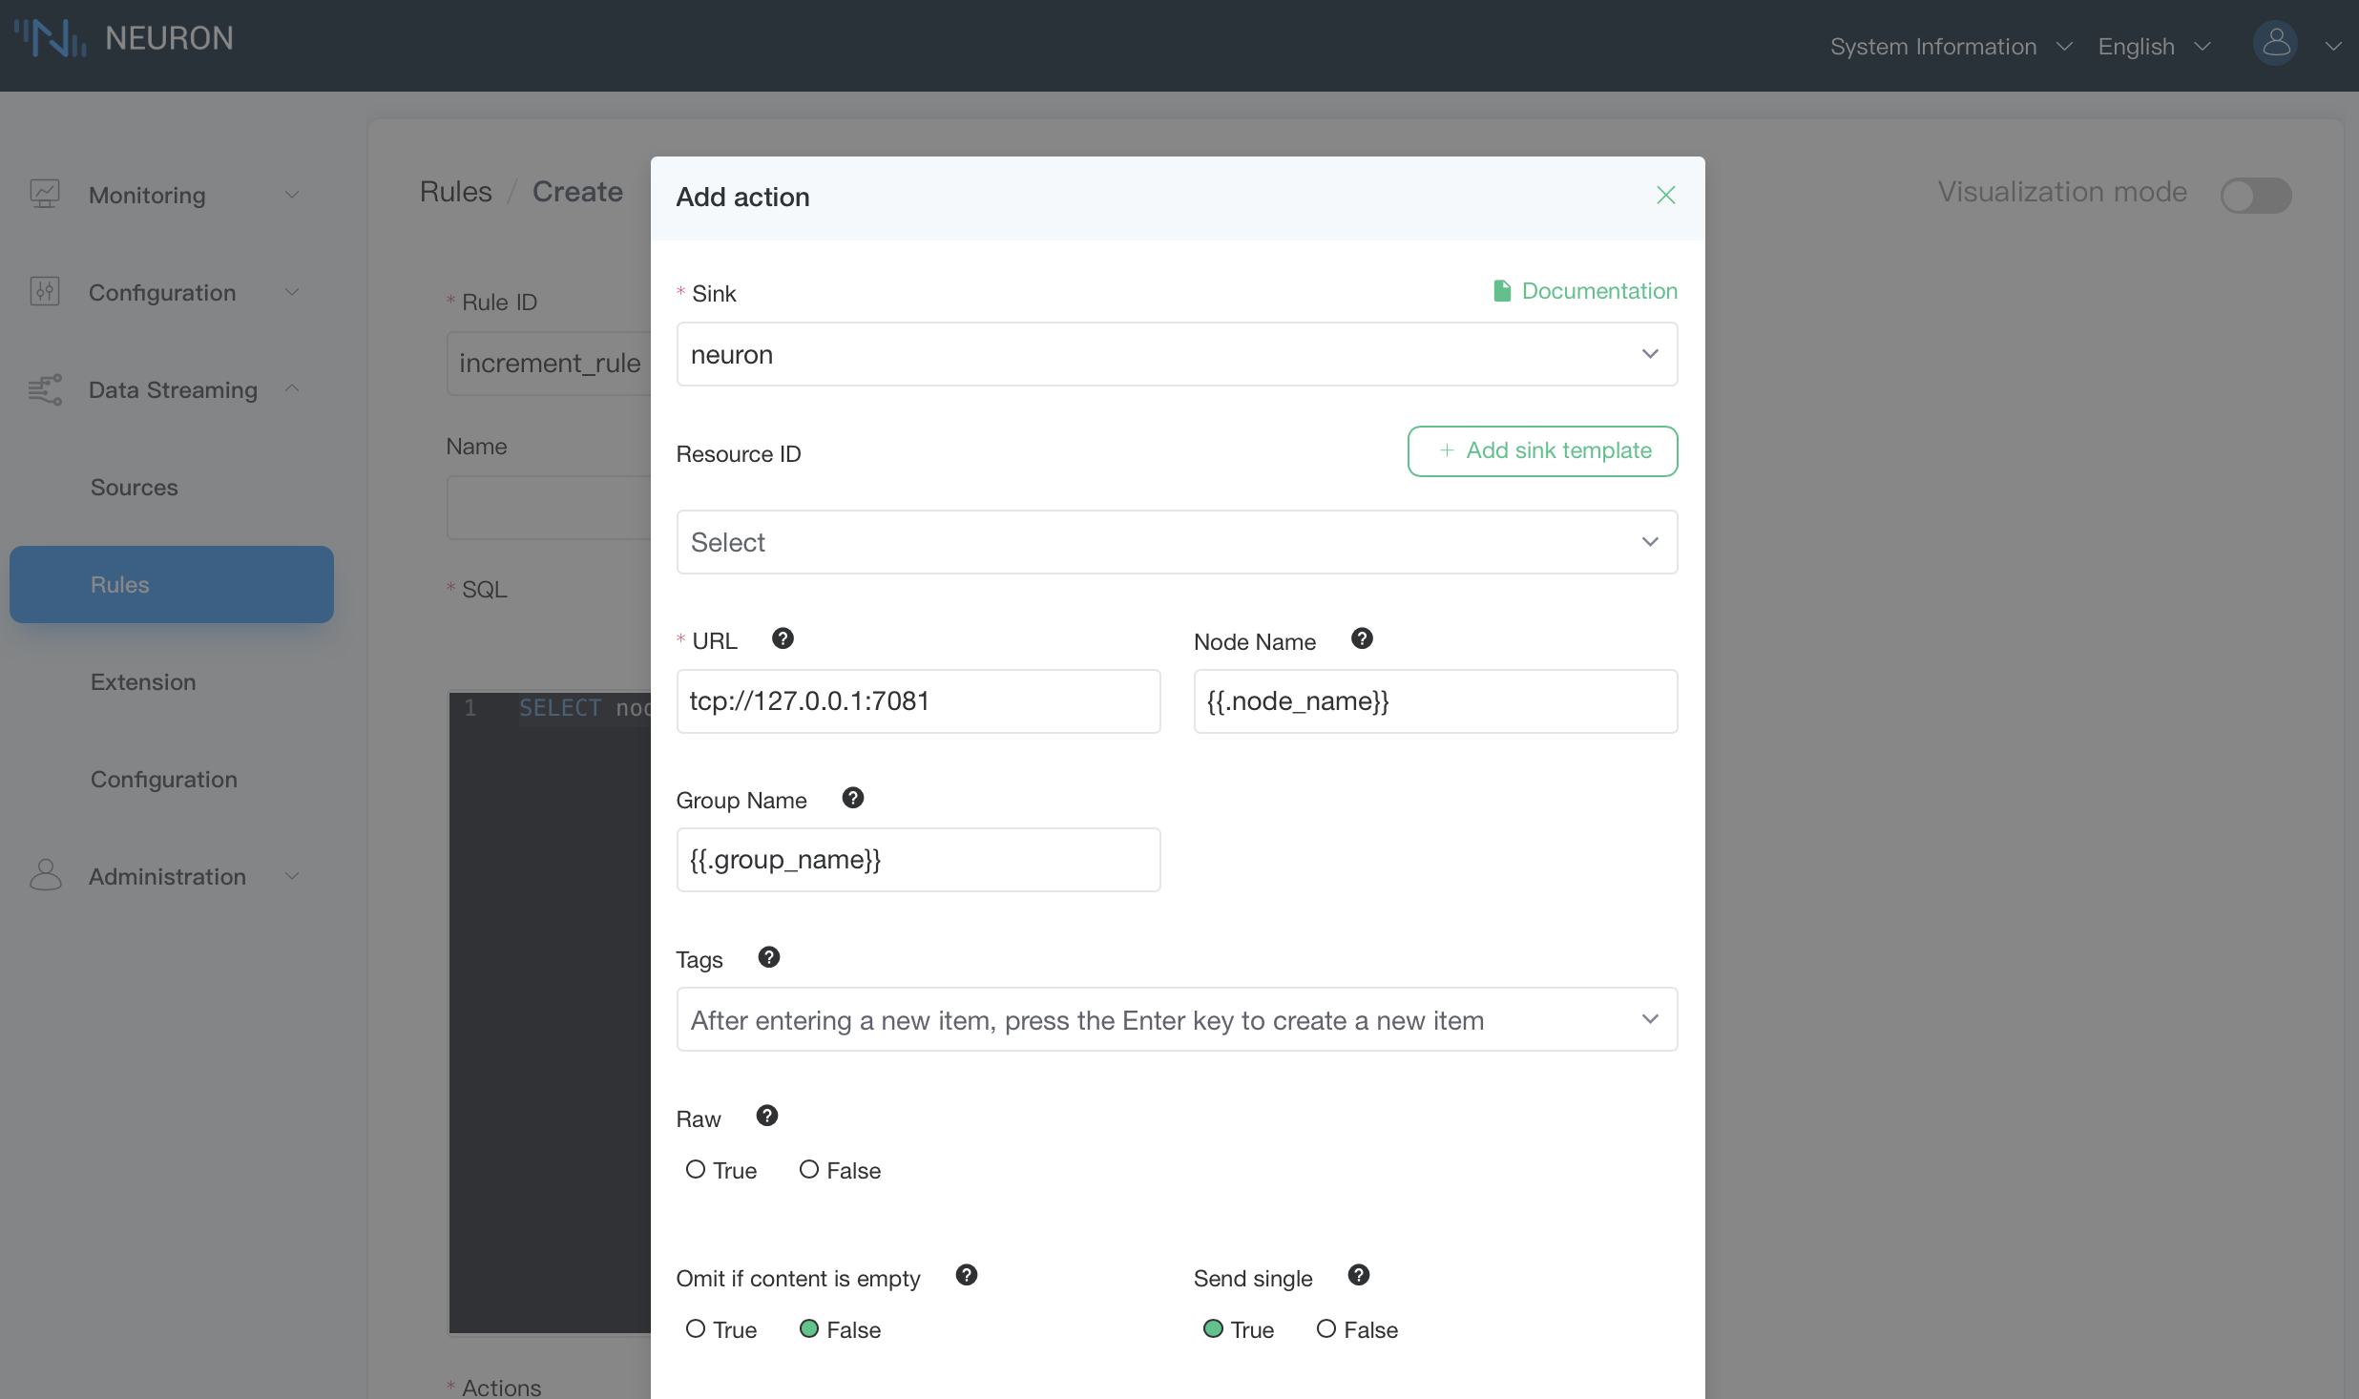Expand the Resource ID Select dropdown
The width and height of the screenshot is (2359, 1399).
click(x=1177, y=541)
